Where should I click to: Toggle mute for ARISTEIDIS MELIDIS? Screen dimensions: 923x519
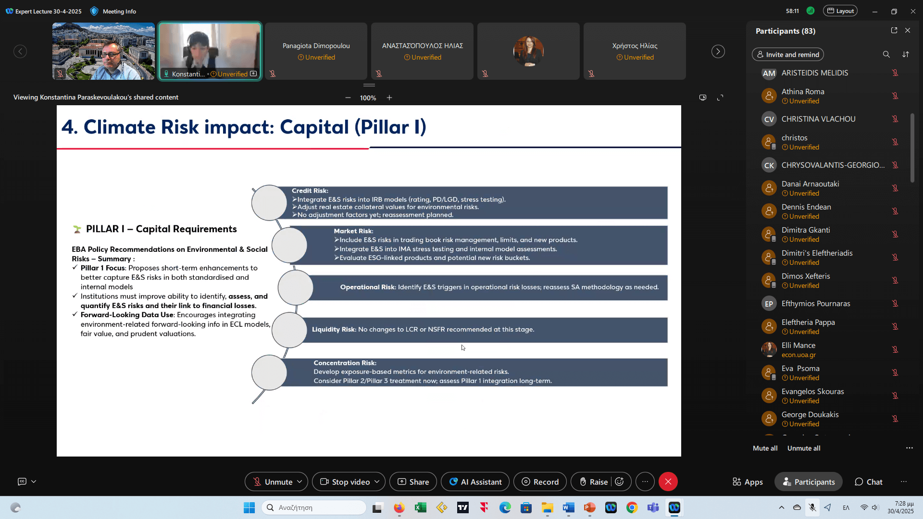pos(895,73)
